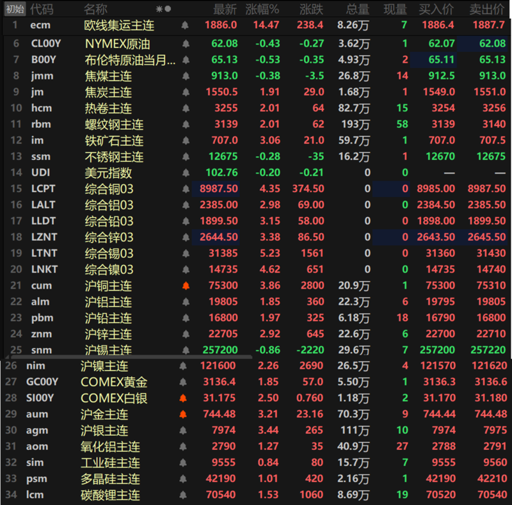Click the alert bell for NYMEX原油
512x505 pixels.
pos(186,44)
